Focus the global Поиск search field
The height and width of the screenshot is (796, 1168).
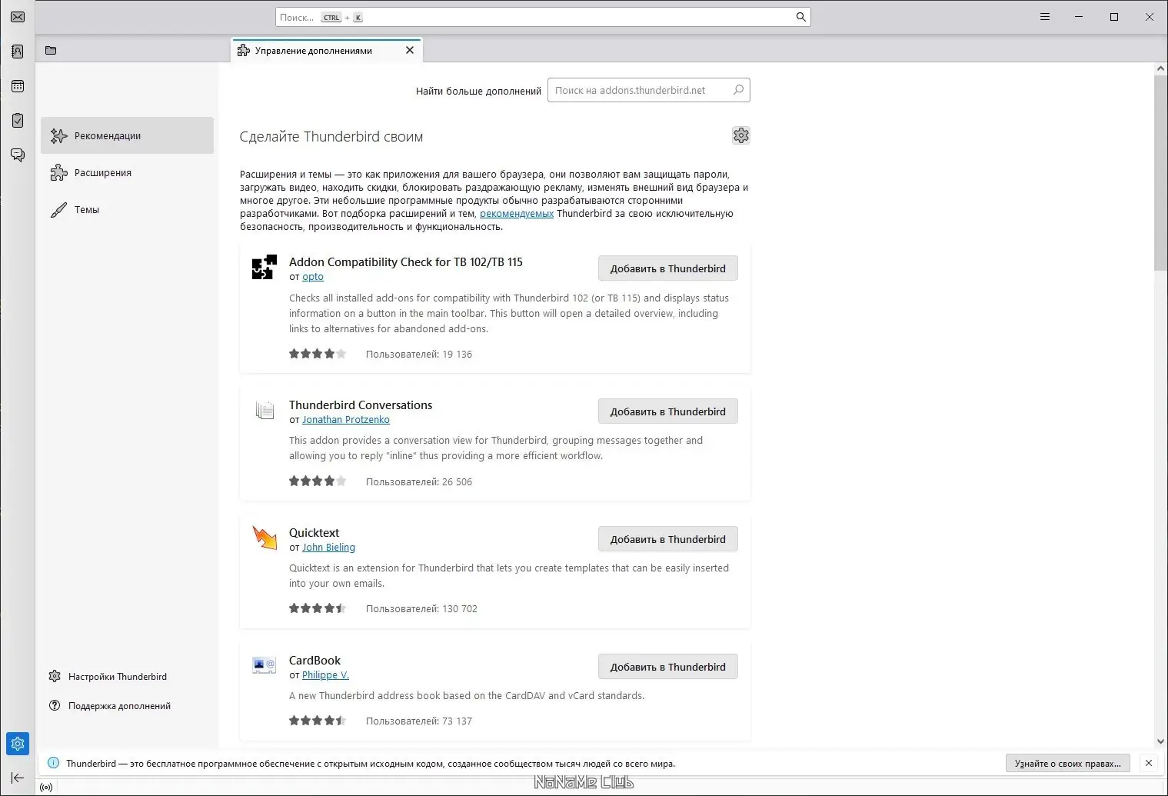543,17
